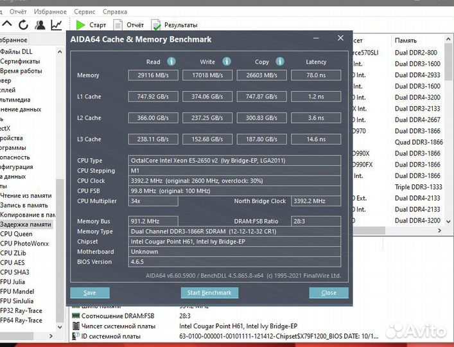
Task: Select Чтение из памяти benchmark
Action: tap(26, 195)
